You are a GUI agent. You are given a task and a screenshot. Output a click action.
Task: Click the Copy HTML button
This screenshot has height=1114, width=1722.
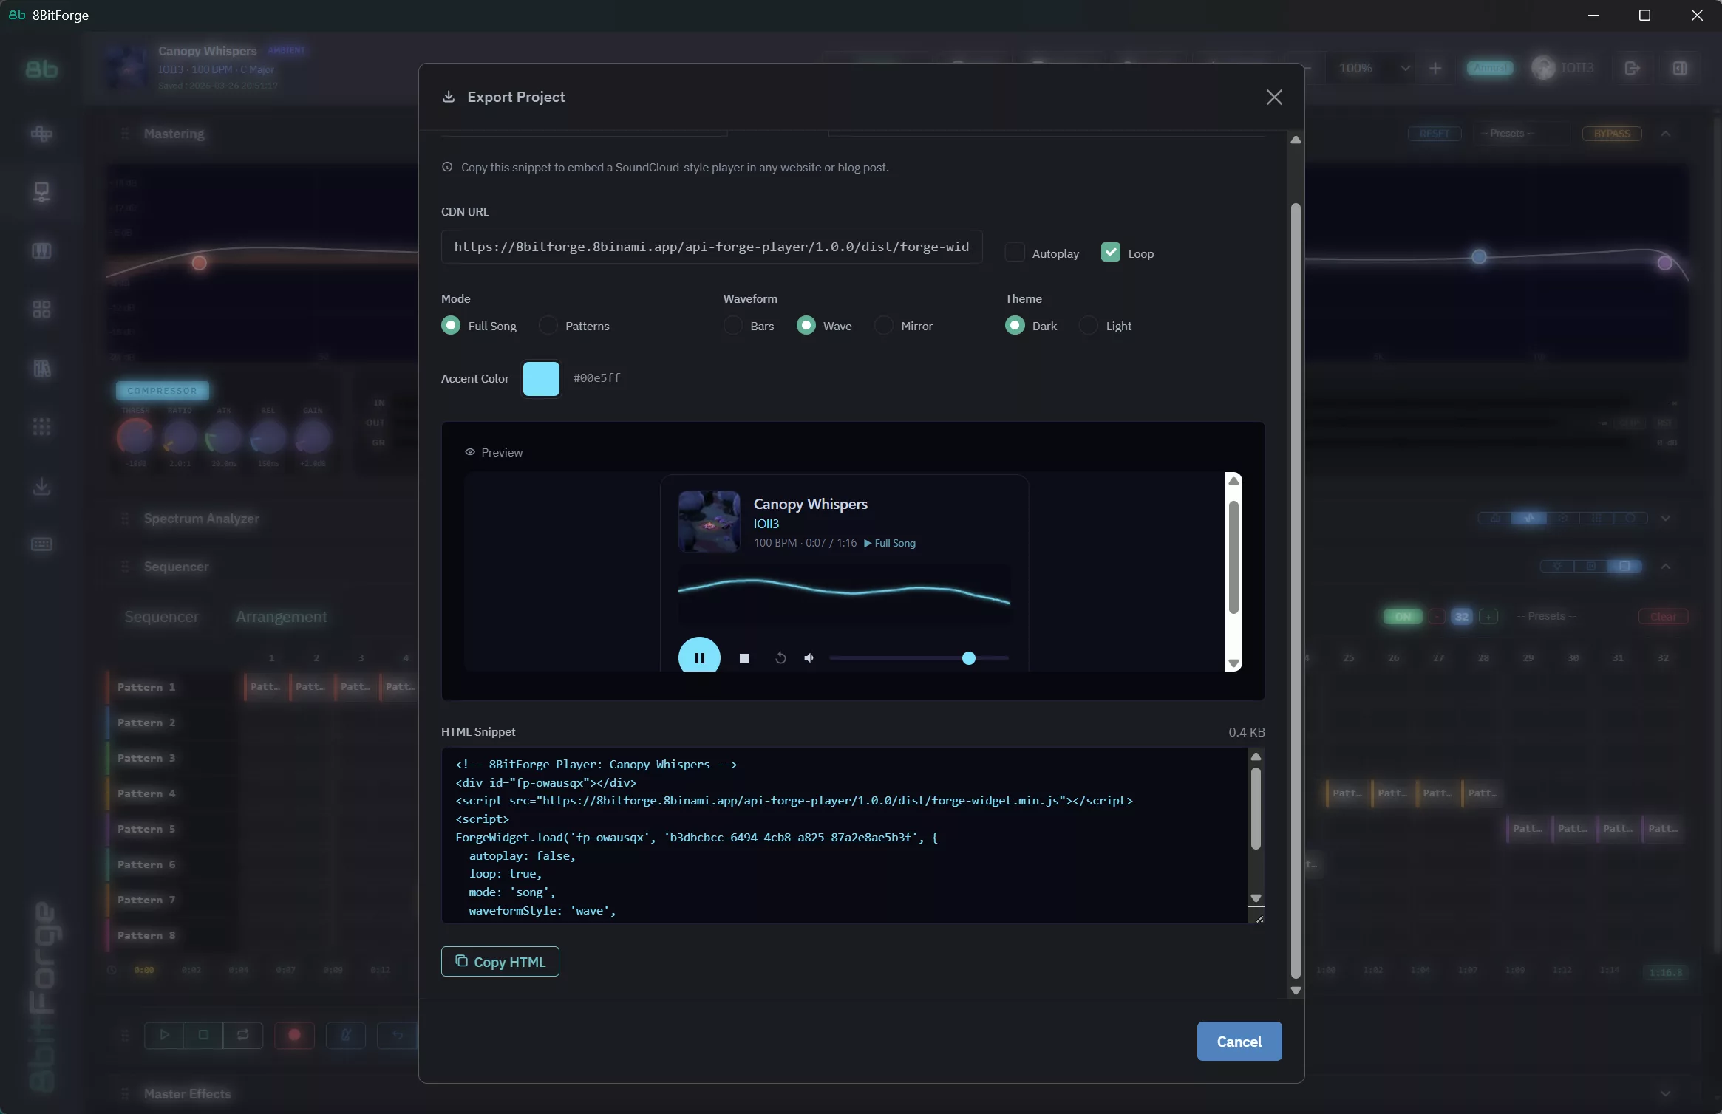[x=500, y=961]
